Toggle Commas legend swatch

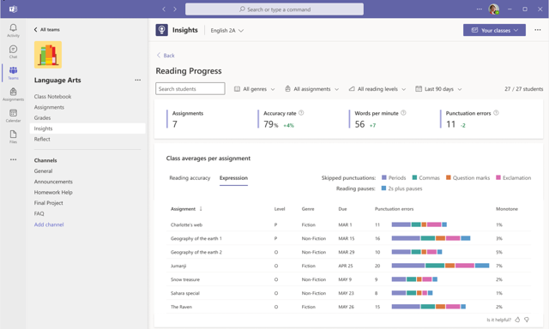pyautogui.click(x=414, y=177)
